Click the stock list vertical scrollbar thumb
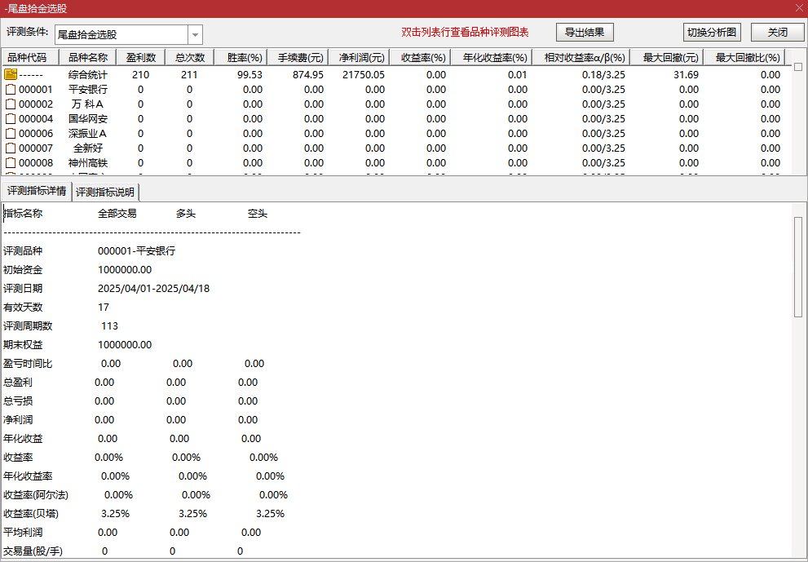Screen dimensions: 808x562 (798, 67)
